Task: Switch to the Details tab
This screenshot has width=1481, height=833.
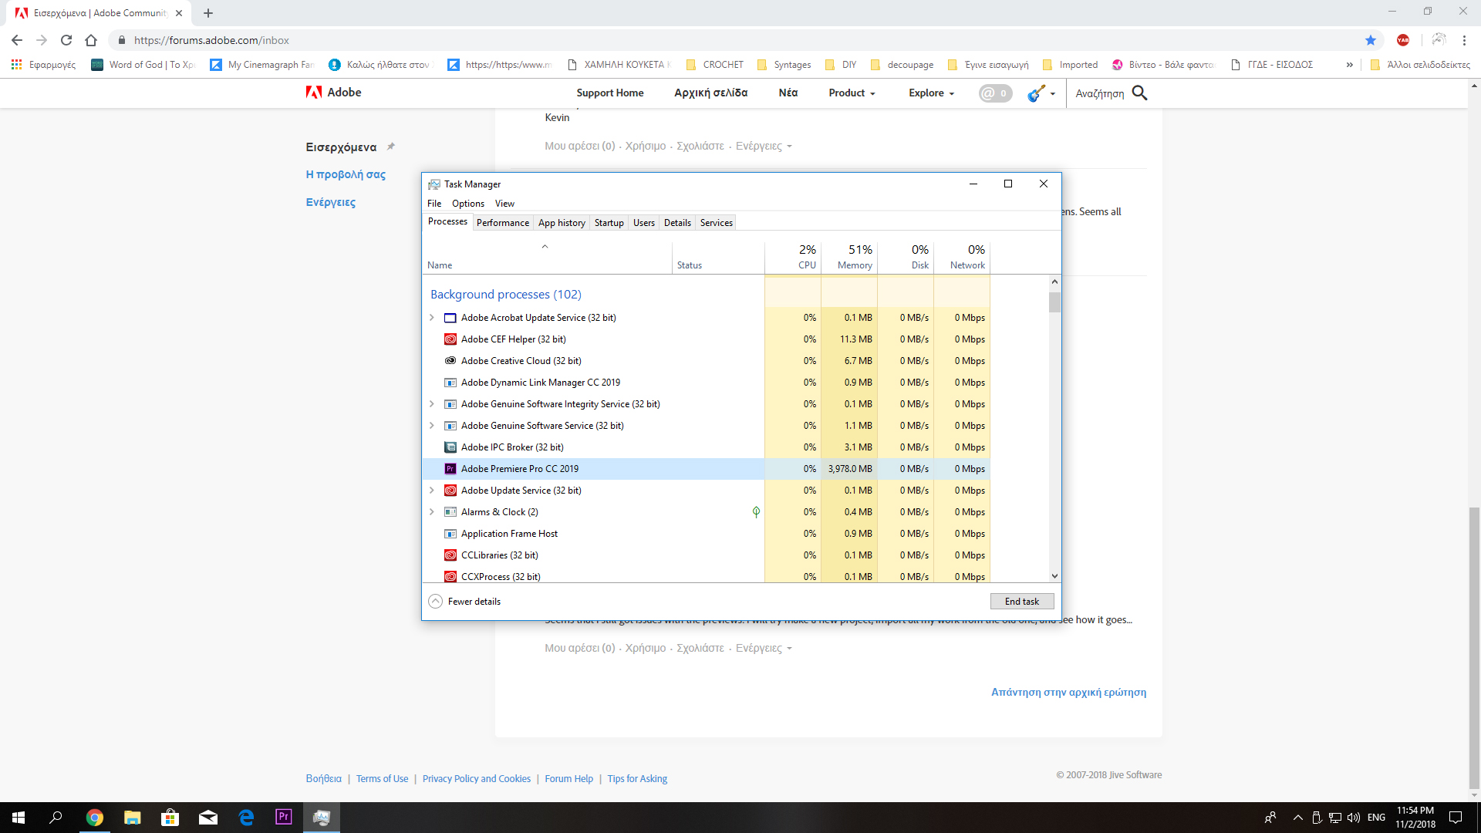Action: pyautogui.click(x=677, y=223)
